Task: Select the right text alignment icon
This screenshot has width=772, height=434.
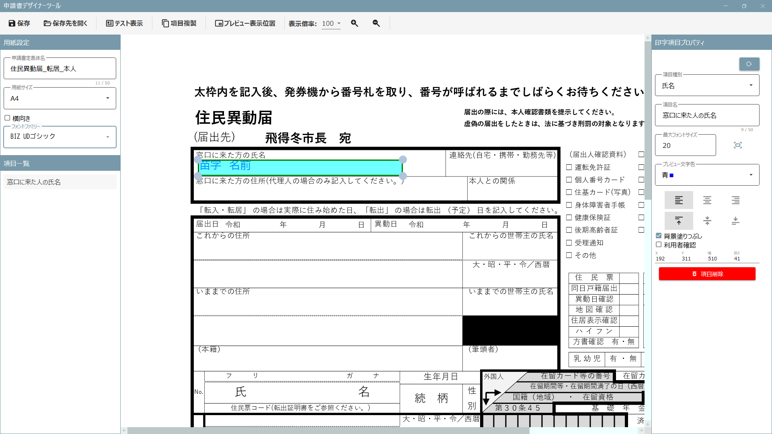Action: [x=735, y=200]
